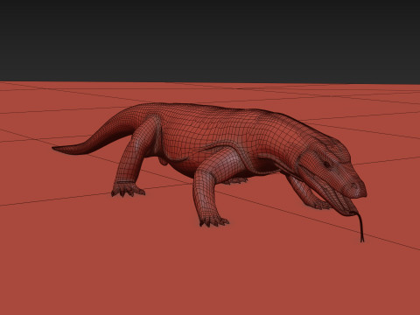Click the clawed front foot nearest camera
The width and height of the screenshot is (420, 315).
(x=214, y=221)
